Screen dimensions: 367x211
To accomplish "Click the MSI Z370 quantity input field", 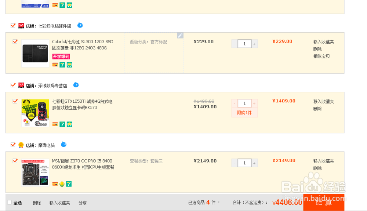I will (244, 163).
